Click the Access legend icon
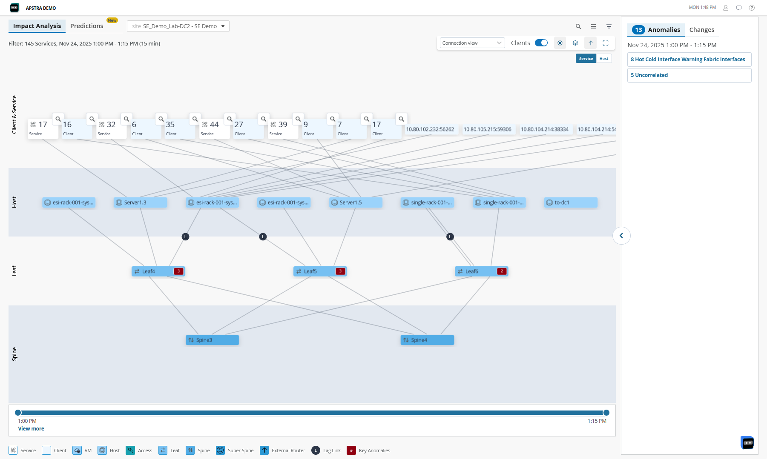Image resolution: width=767 pixels, height=459 pixels. 130,450
